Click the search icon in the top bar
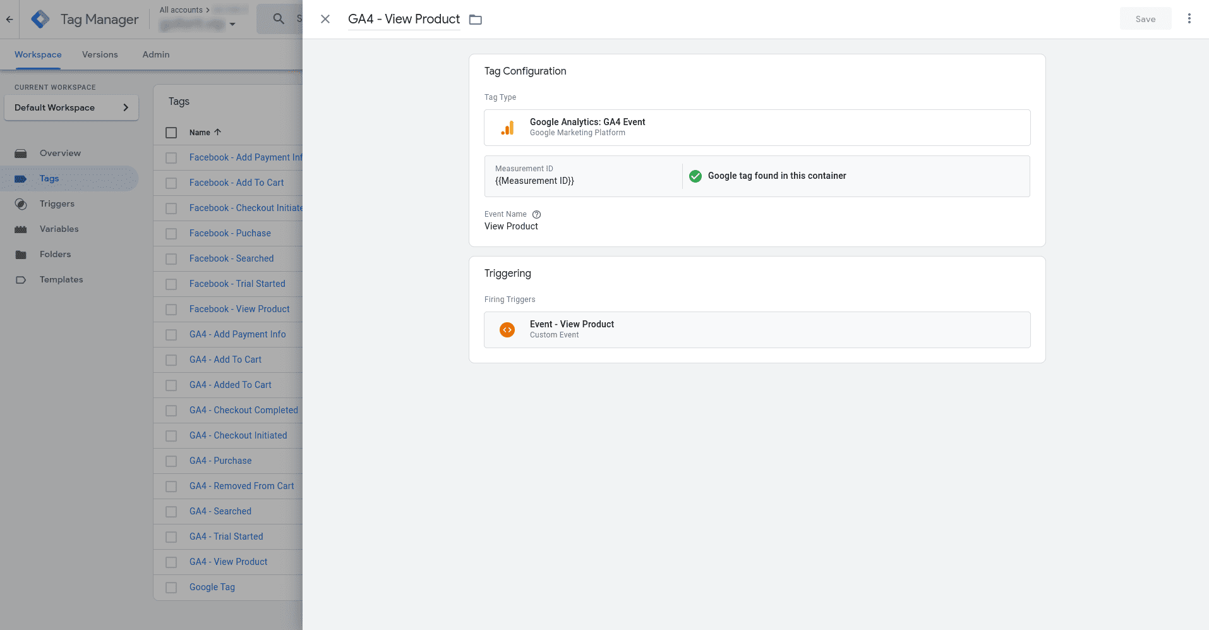1209x630 pixels. coord(278,18)
